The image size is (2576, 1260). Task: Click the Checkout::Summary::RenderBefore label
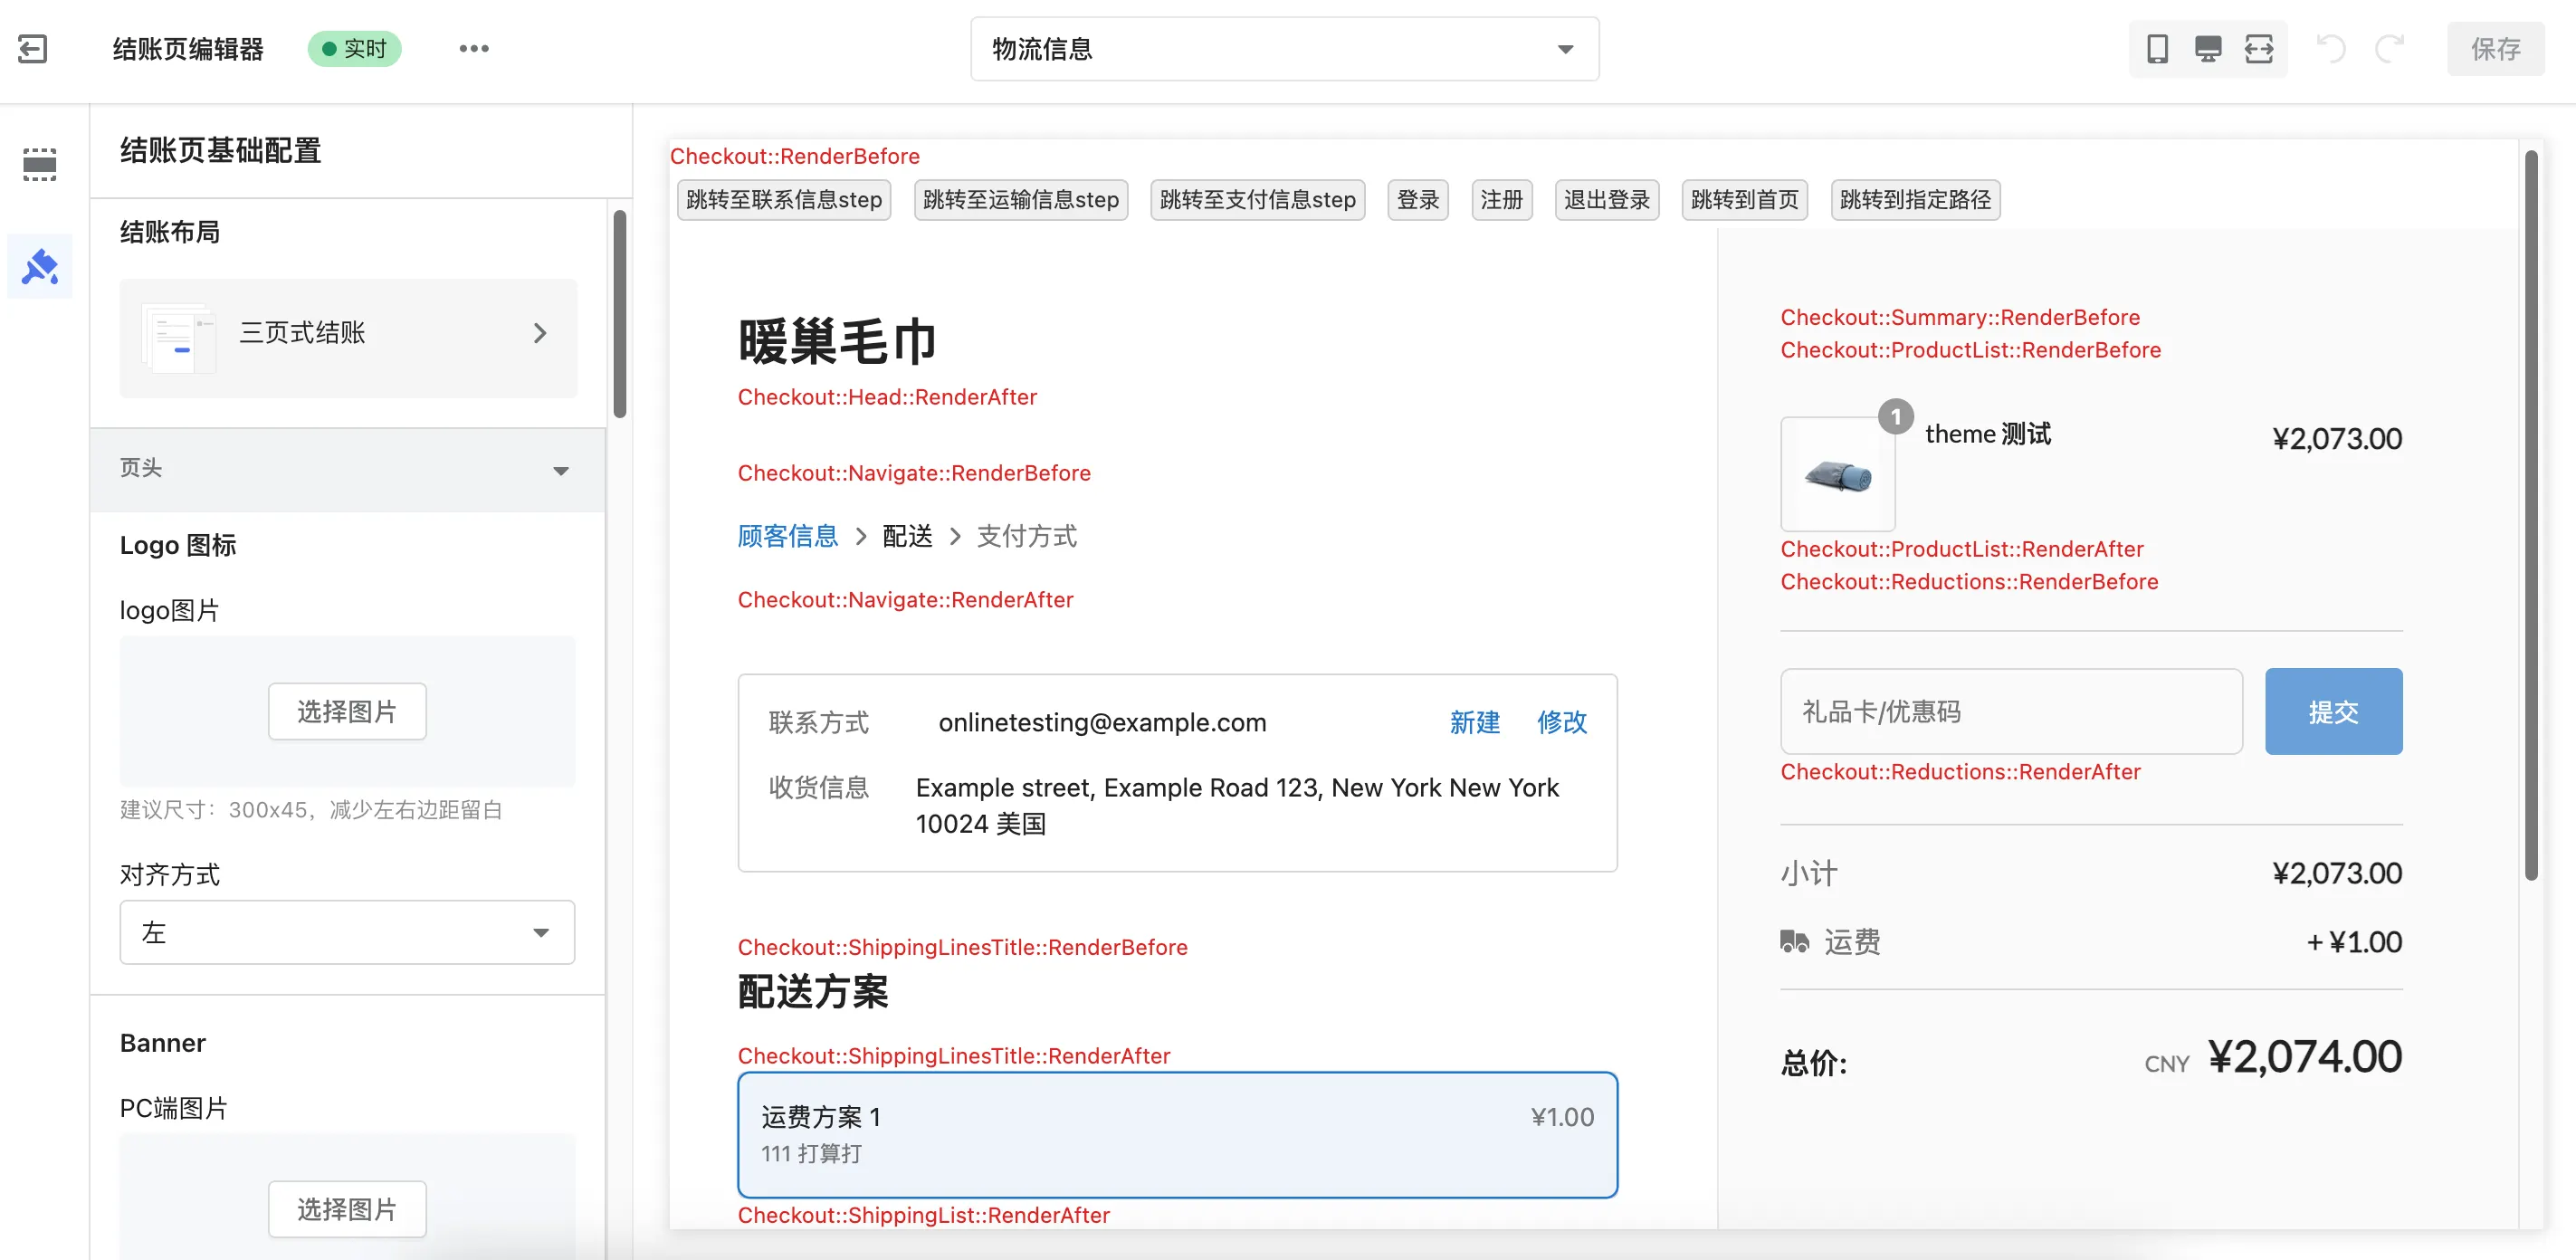(x=1960, y=317)
